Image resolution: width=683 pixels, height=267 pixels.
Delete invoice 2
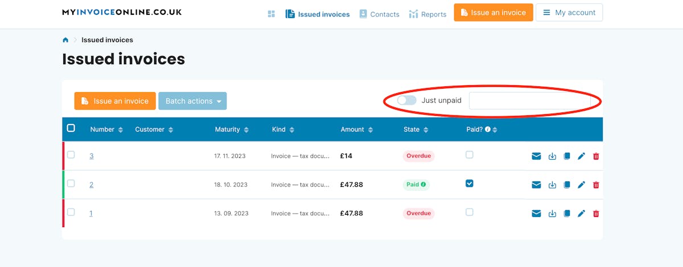coord(596,185)
